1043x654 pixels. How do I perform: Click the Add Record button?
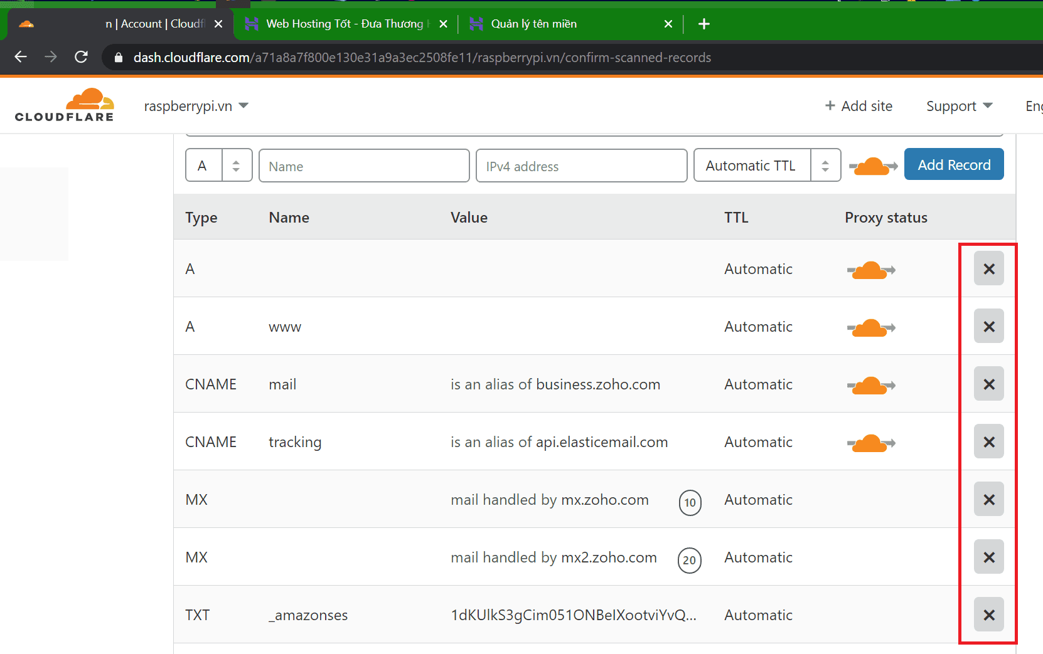[953, 164]
